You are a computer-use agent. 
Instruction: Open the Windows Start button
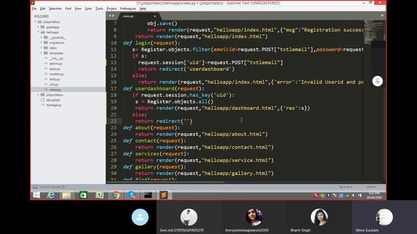[36, 195]
